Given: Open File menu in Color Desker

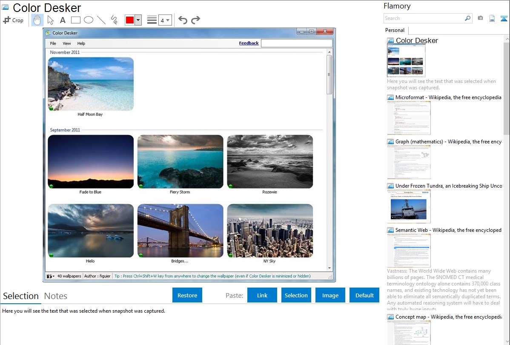Looking at the screenshot, I should pyautogui.click(x=53, y=43).
